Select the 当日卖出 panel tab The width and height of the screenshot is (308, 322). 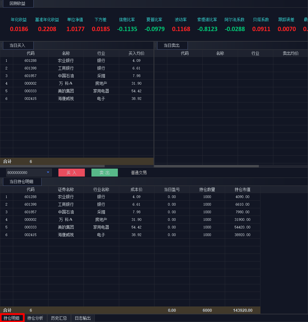click(172, 46)
